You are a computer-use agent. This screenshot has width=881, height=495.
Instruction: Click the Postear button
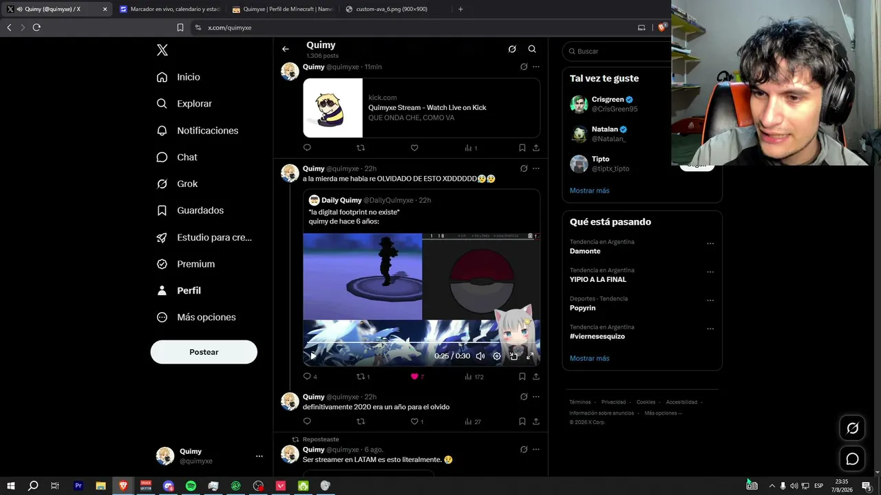204,352
